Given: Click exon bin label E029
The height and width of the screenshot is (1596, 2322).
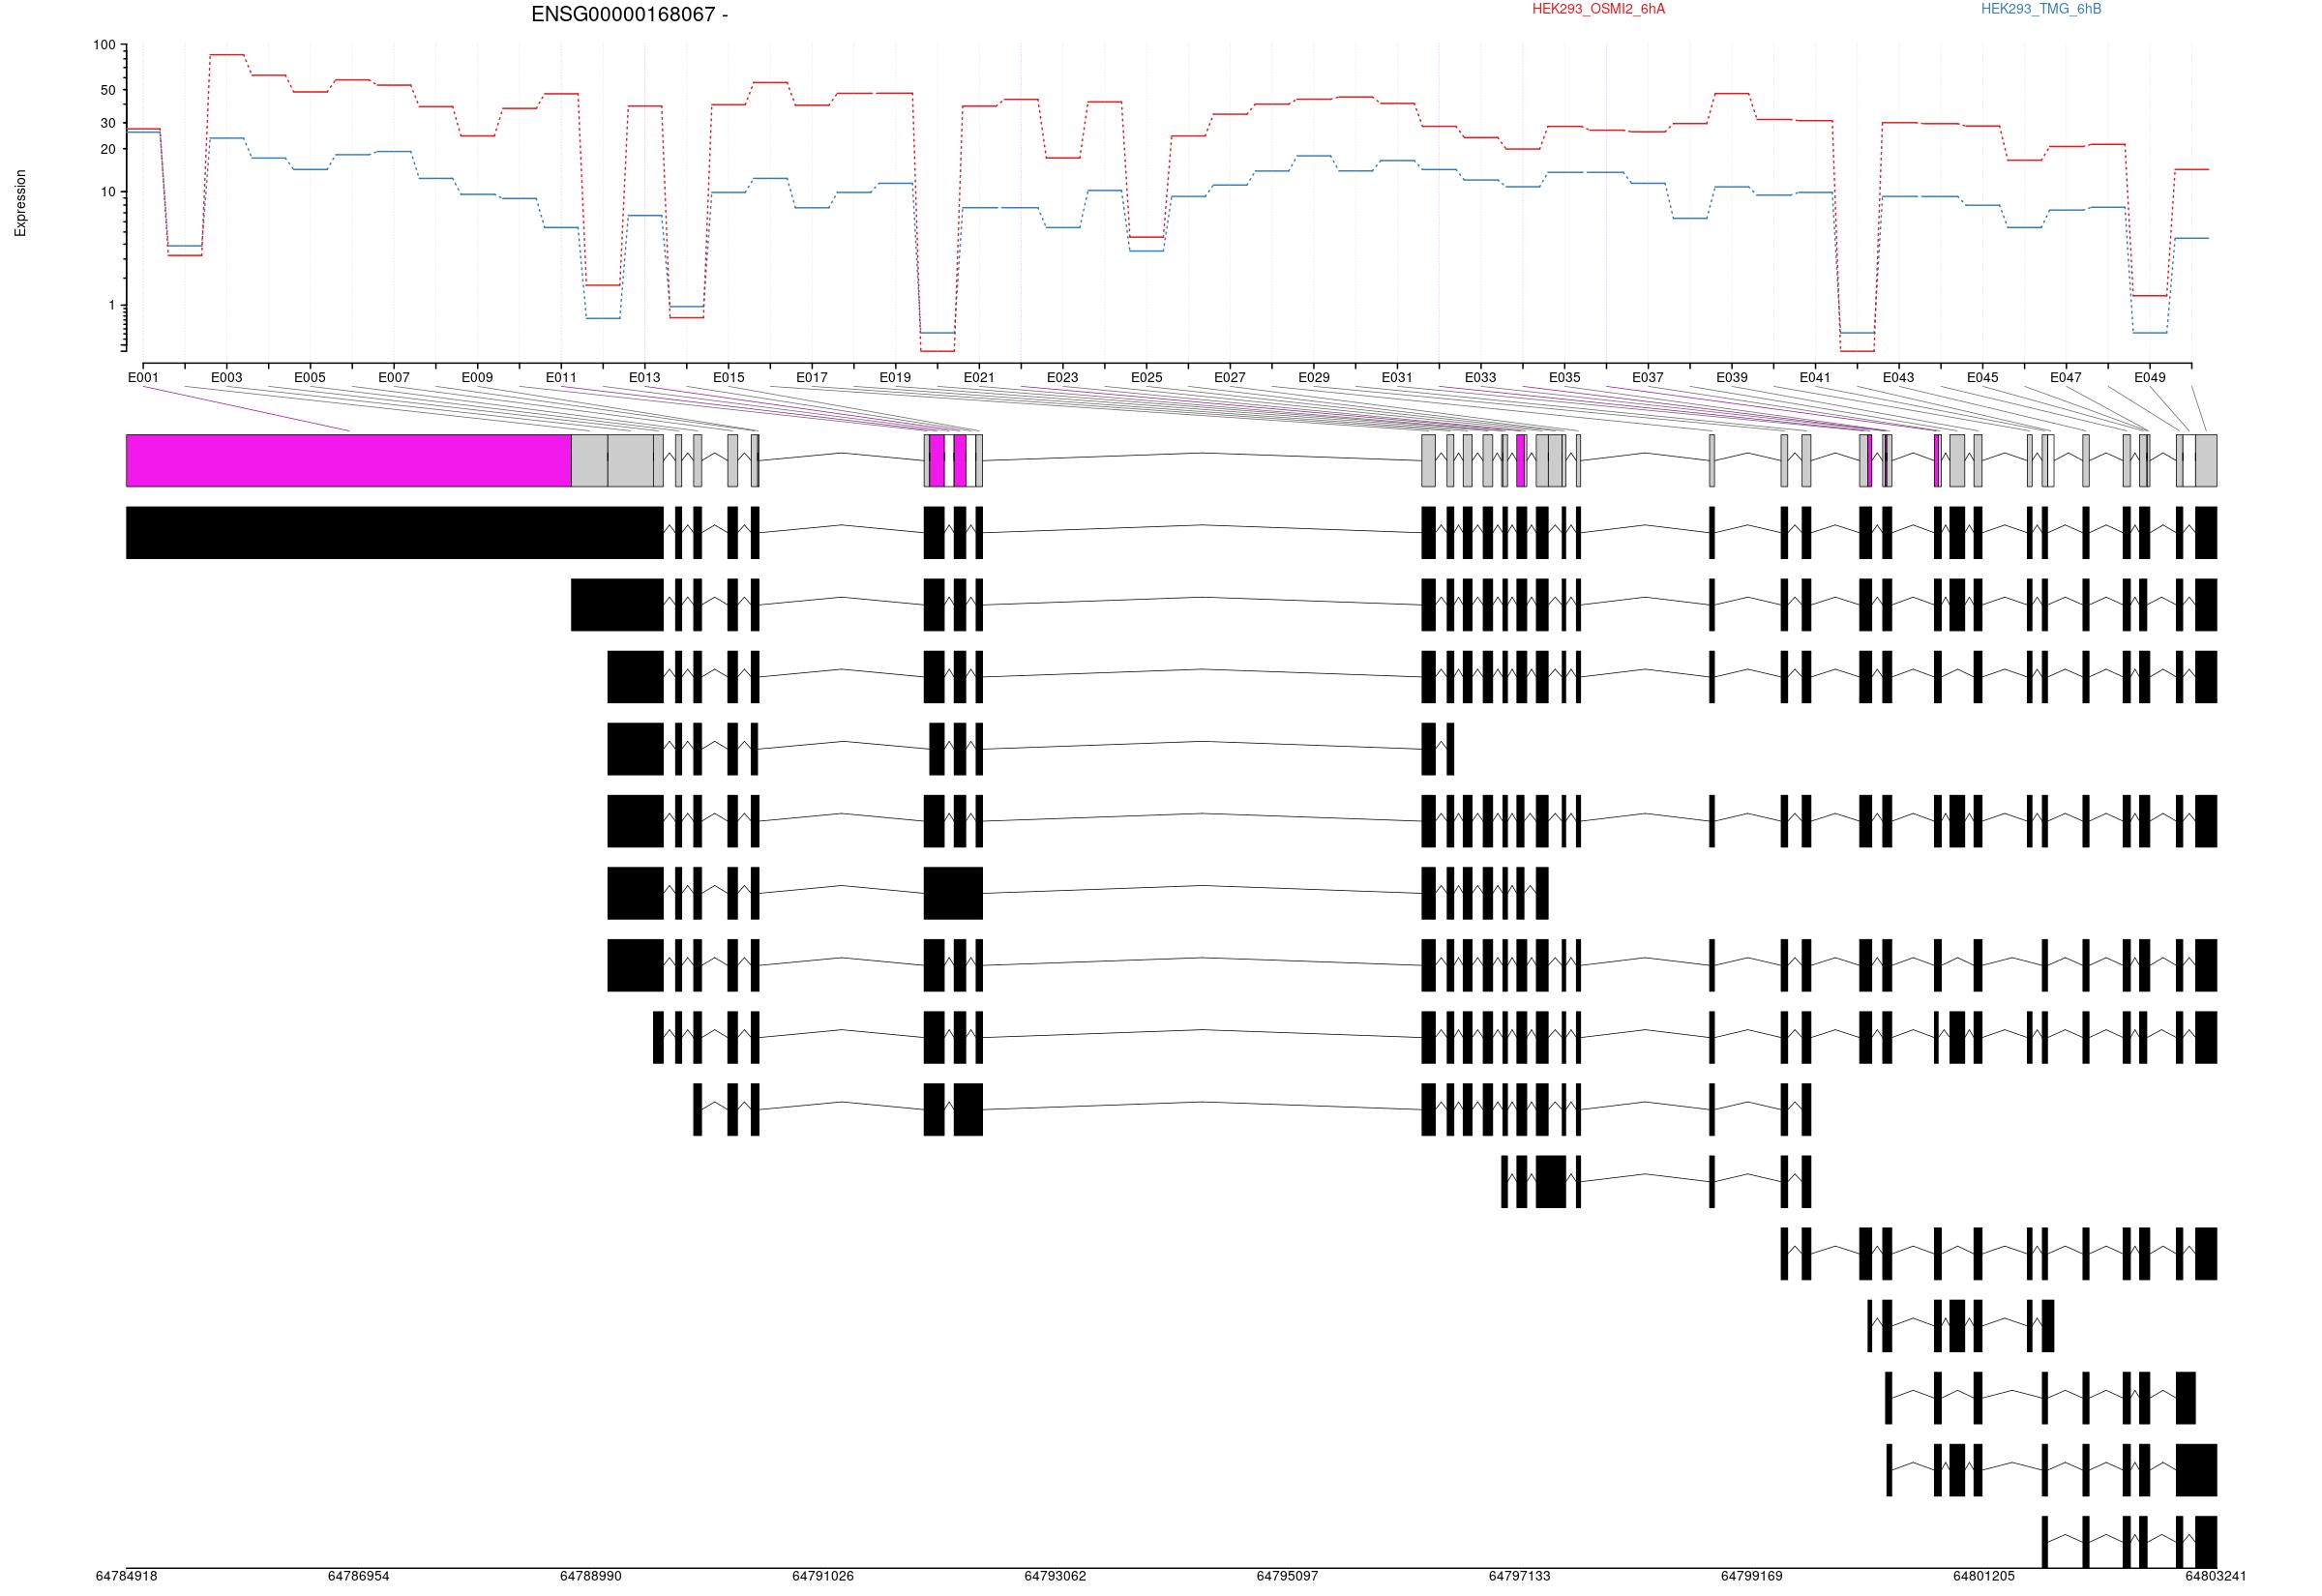Looking at the screenshot, I should [1314, 377].
